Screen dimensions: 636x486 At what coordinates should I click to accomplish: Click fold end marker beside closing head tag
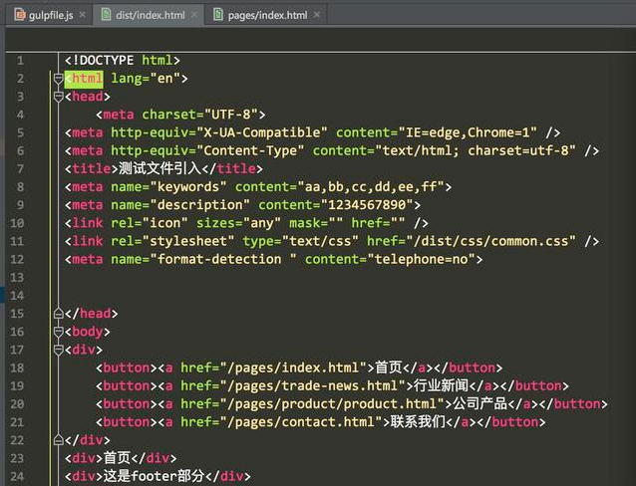58,314
